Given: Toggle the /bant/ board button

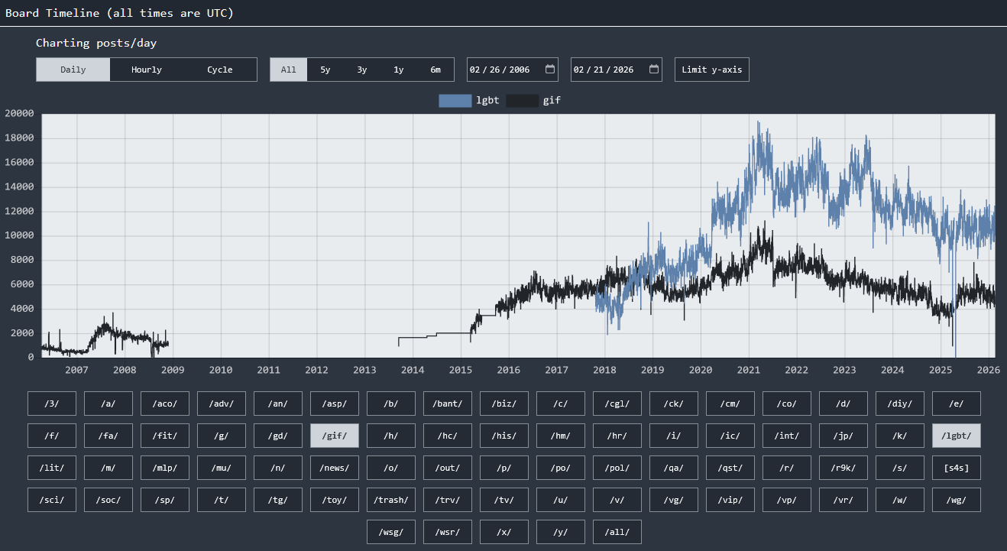Looking at the screenshot, I should (448, 404).
